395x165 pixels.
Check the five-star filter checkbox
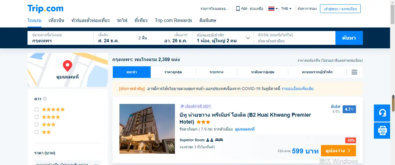click(36, 109)
